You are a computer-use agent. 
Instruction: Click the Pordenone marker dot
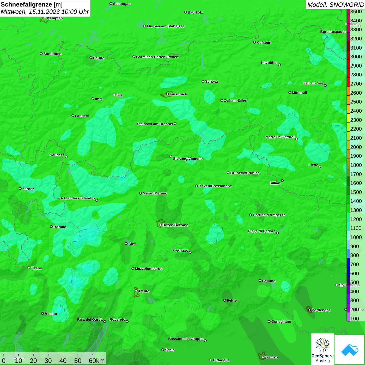(309, 310)
